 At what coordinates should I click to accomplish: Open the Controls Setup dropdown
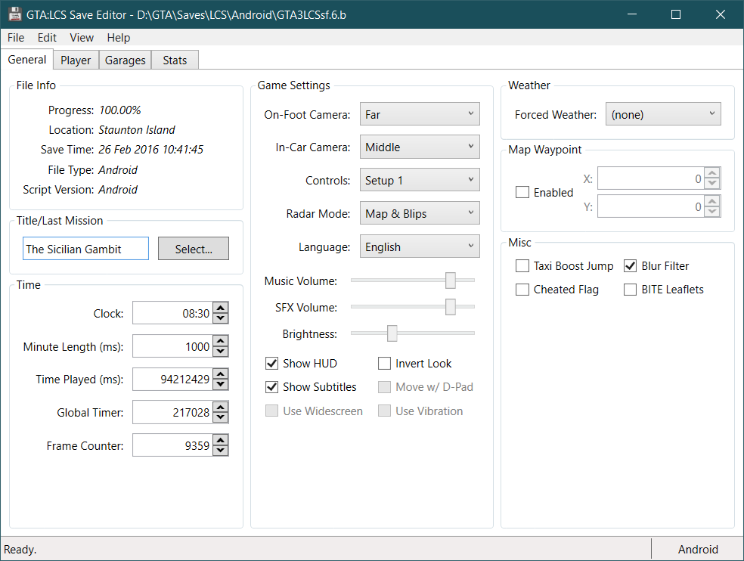420,180
